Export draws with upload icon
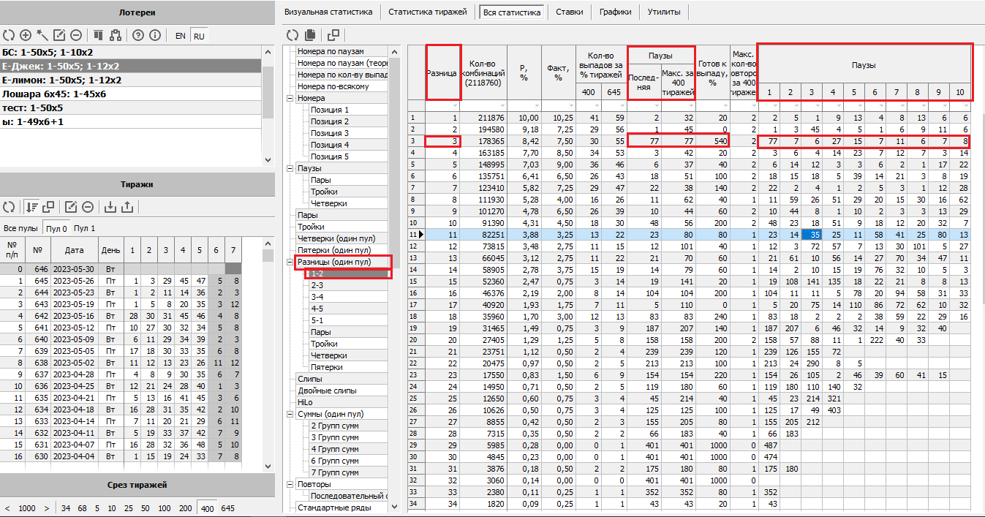Screen dimensions: 985x517 pyautogui.click(x=127, y=207)
